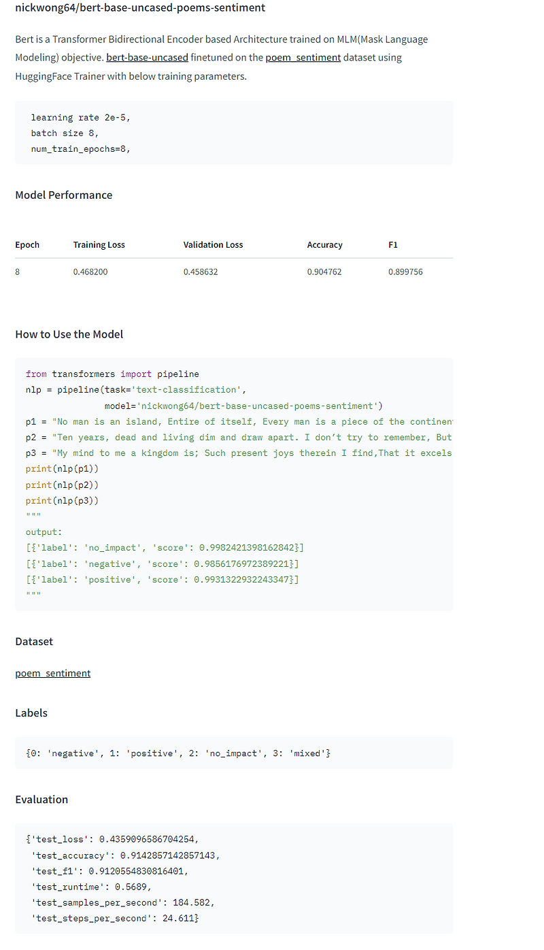Click the Evaluation section heading

click(41, 799)
